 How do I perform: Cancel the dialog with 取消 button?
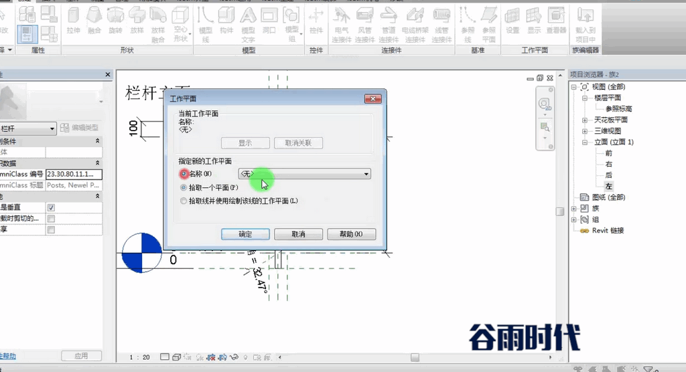click(298, 234)
